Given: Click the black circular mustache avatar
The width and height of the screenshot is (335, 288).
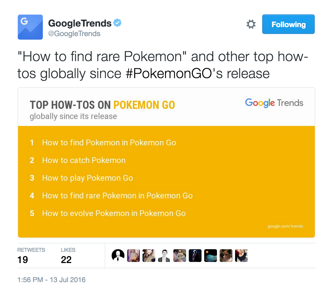Looking at the screenshot, I should [x=118, y=256].
